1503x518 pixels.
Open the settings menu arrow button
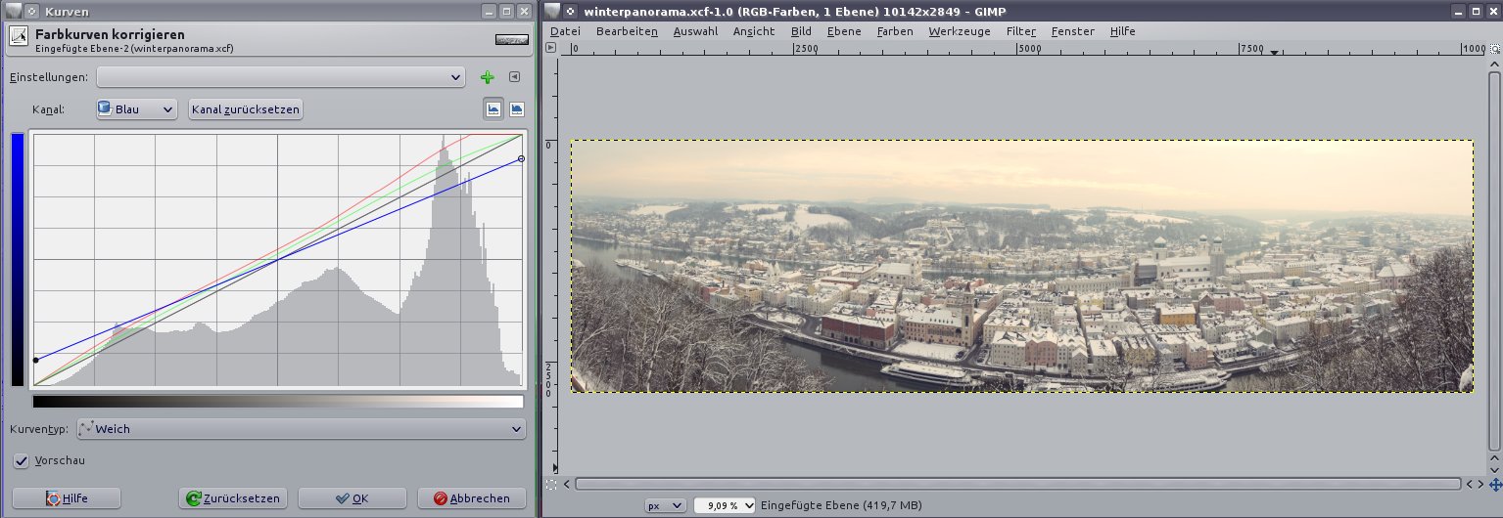(x=514, y=77)
